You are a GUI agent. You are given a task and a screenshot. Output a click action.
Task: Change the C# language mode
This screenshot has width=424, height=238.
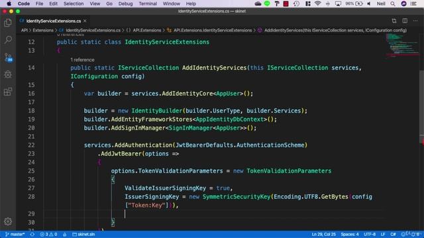point(393,234)
